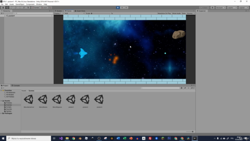Select the Scripts folder
This screenshot has width=250, height=141.
click(9, 107)
